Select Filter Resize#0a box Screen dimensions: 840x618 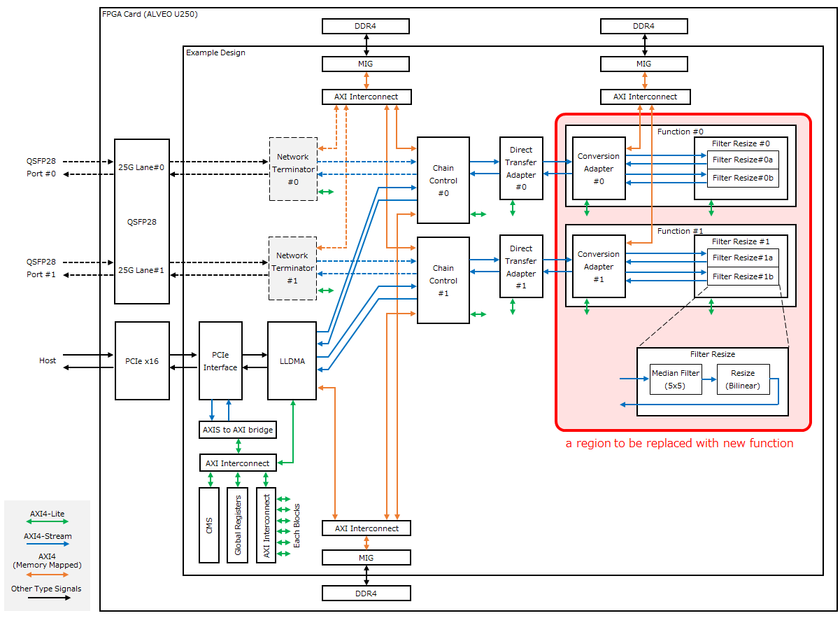743,160
